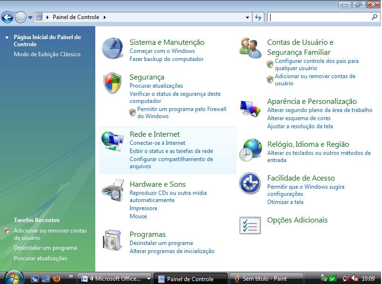This screenshot has width=382, height=284.
Task: Click the magnifier icon in the search box
Action: (x=374, y=17)
